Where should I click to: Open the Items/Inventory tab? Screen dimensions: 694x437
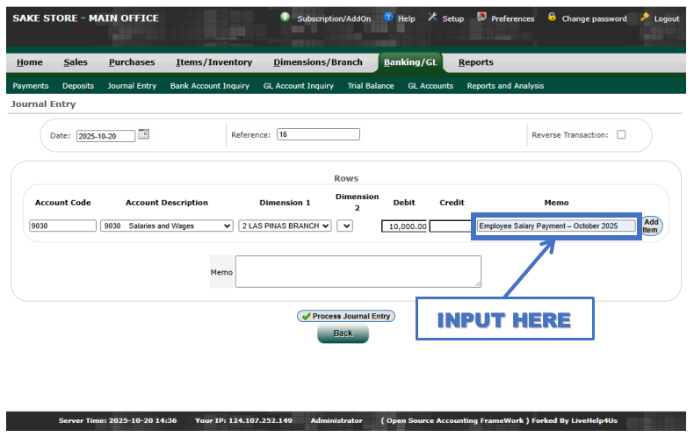tap(213, 62)
